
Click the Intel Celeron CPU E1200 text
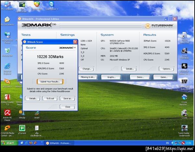point(124,50)
